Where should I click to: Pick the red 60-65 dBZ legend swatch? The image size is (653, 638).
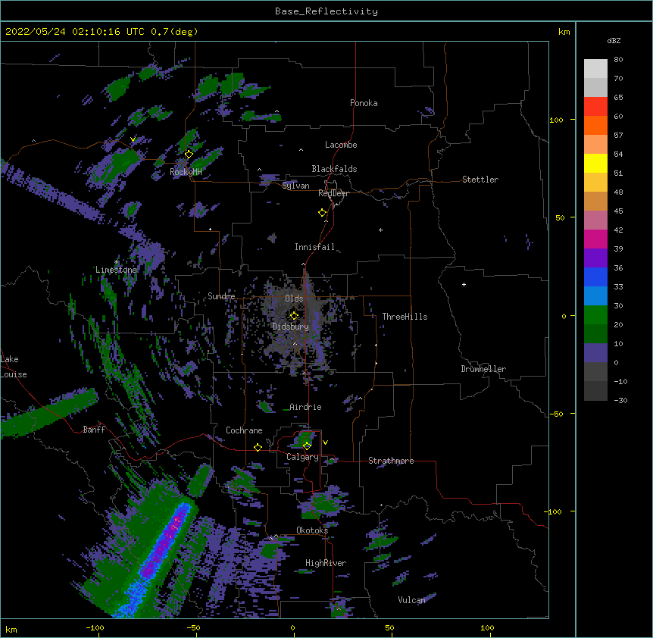(x=595, y=107)
